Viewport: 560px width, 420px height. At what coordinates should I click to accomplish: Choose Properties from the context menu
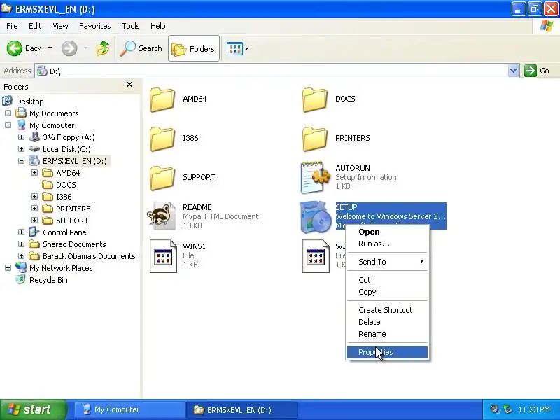coord(387,352)
